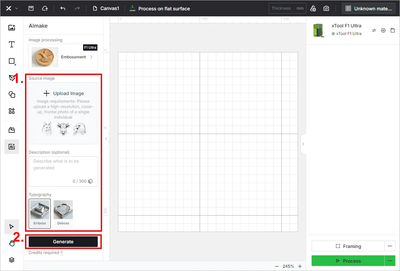Screen dimensions: 400x271
Task: Zoom in with the plus icon
Action: click(300, 266)
